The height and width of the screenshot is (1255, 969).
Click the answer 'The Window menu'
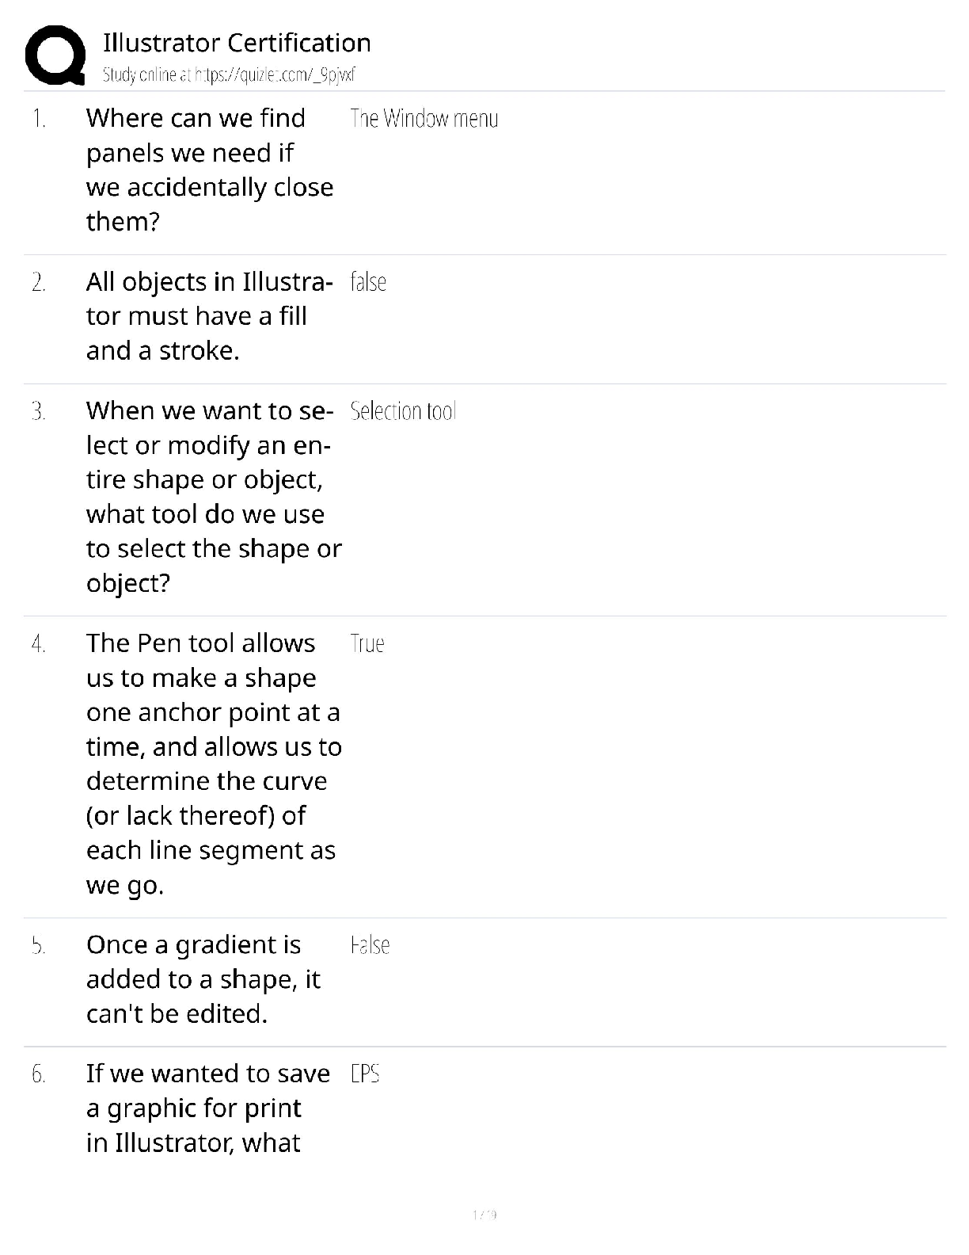tap(424, 119)
